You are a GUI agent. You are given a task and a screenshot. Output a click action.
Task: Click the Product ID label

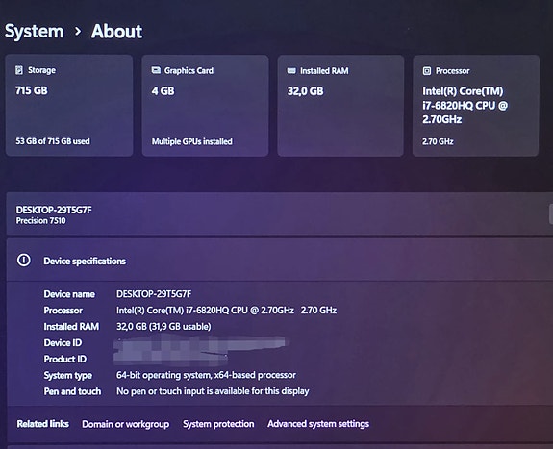(64, 359)
